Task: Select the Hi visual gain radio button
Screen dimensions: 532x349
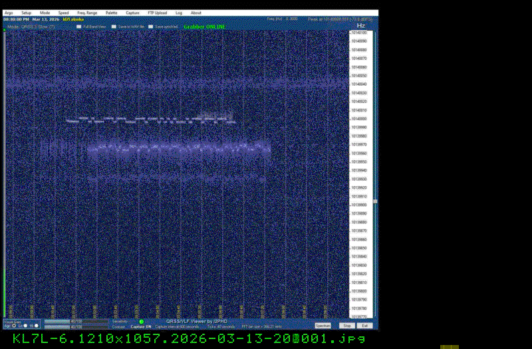Action: pyautogui.click(x=37, y=326)
